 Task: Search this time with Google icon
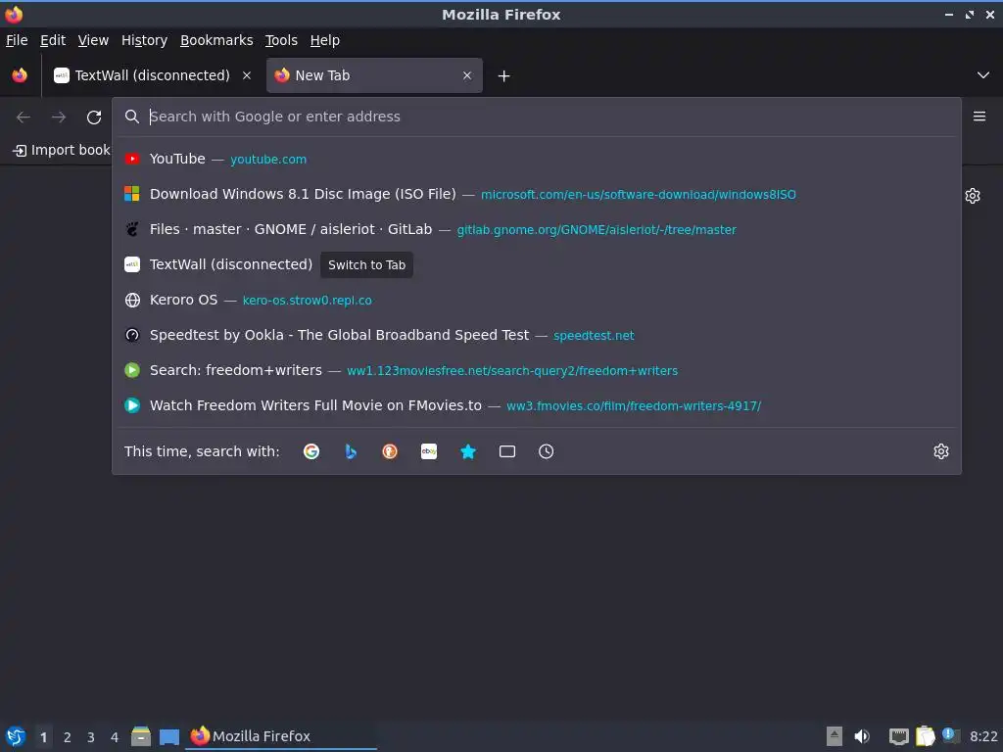point(311,451)
